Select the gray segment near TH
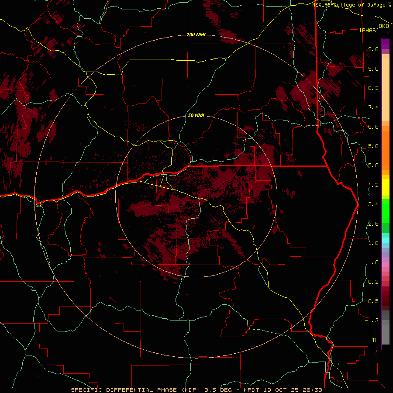The height and width of the screenshot is (393, 393). (386, 336)
